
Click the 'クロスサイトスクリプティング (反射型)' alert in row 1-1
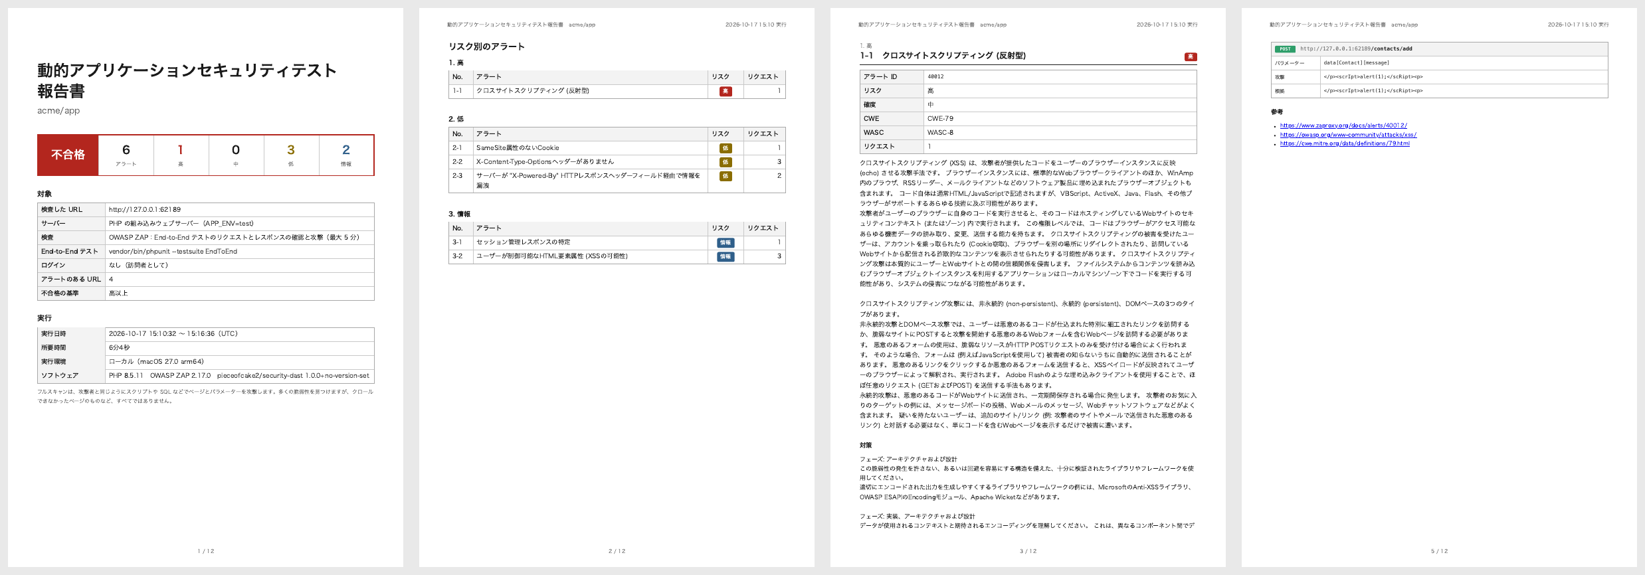point(533,91)
